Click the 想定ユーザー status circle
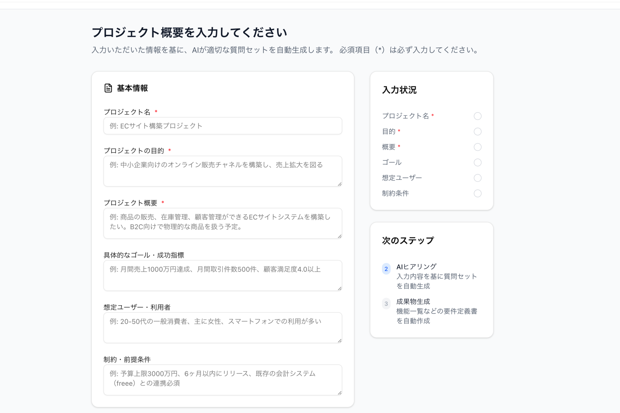620x413 pixels. point(478,178)
